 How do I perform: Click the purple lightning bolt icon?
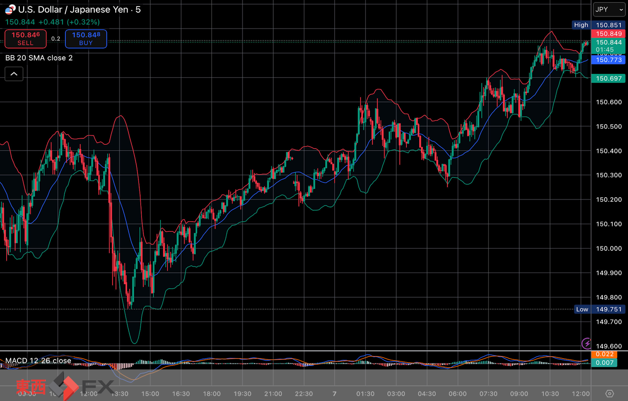click(586, 343)
